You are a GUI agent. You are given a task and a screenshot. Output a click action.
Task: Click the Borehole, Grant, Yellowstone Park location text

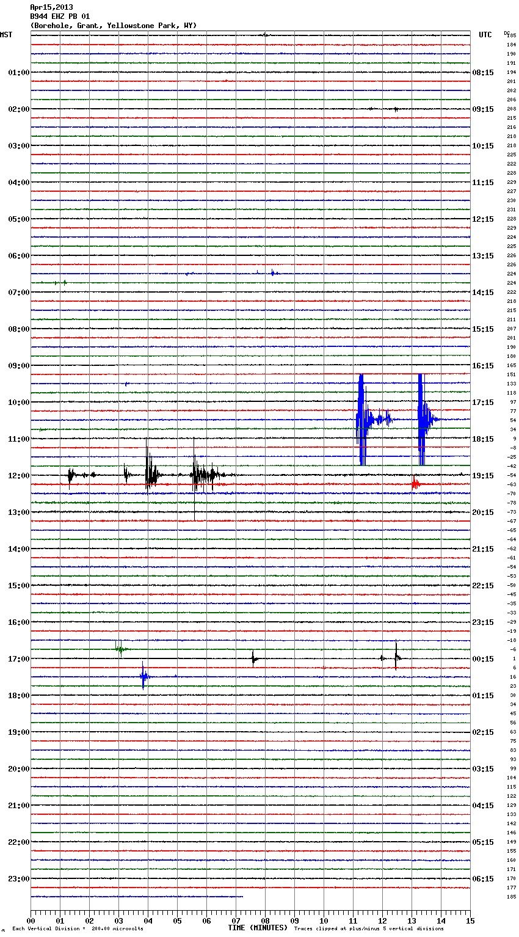click(114, 26)
